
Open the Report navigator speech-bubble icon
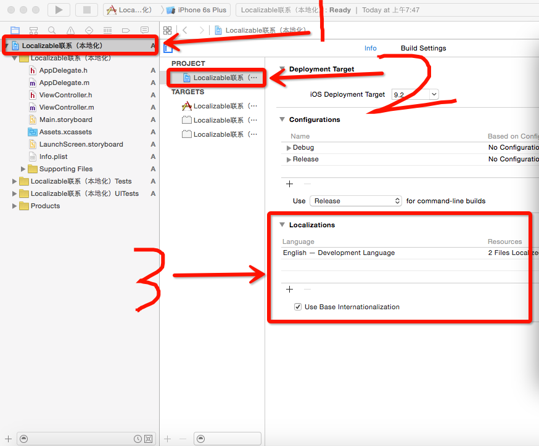pos(144,30)
